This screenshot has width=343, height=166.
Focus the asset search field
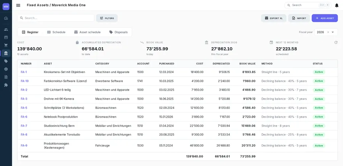56,18
